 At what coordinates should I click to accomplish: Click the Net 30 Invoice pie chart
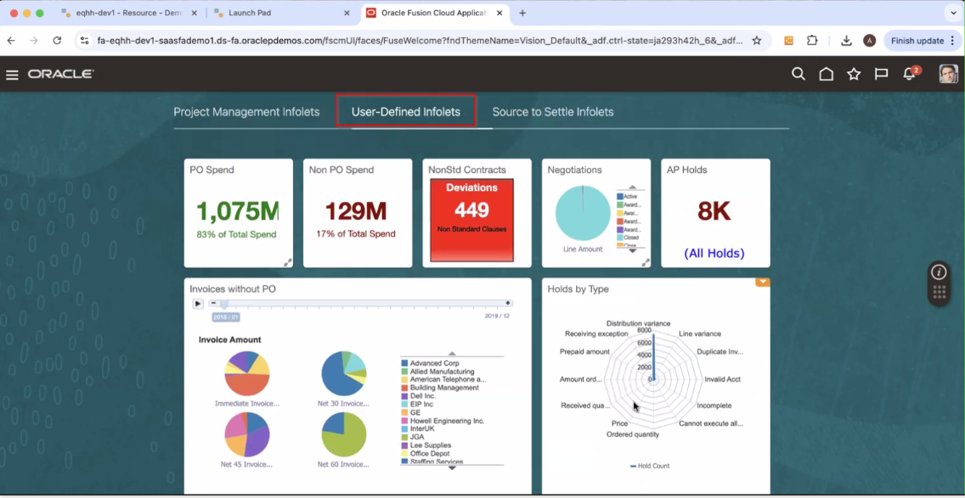[x=344, y=373]
